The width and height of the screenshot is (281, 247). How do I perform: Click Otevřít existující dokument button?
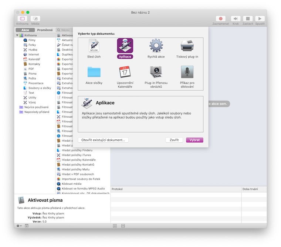pos(103,140)
